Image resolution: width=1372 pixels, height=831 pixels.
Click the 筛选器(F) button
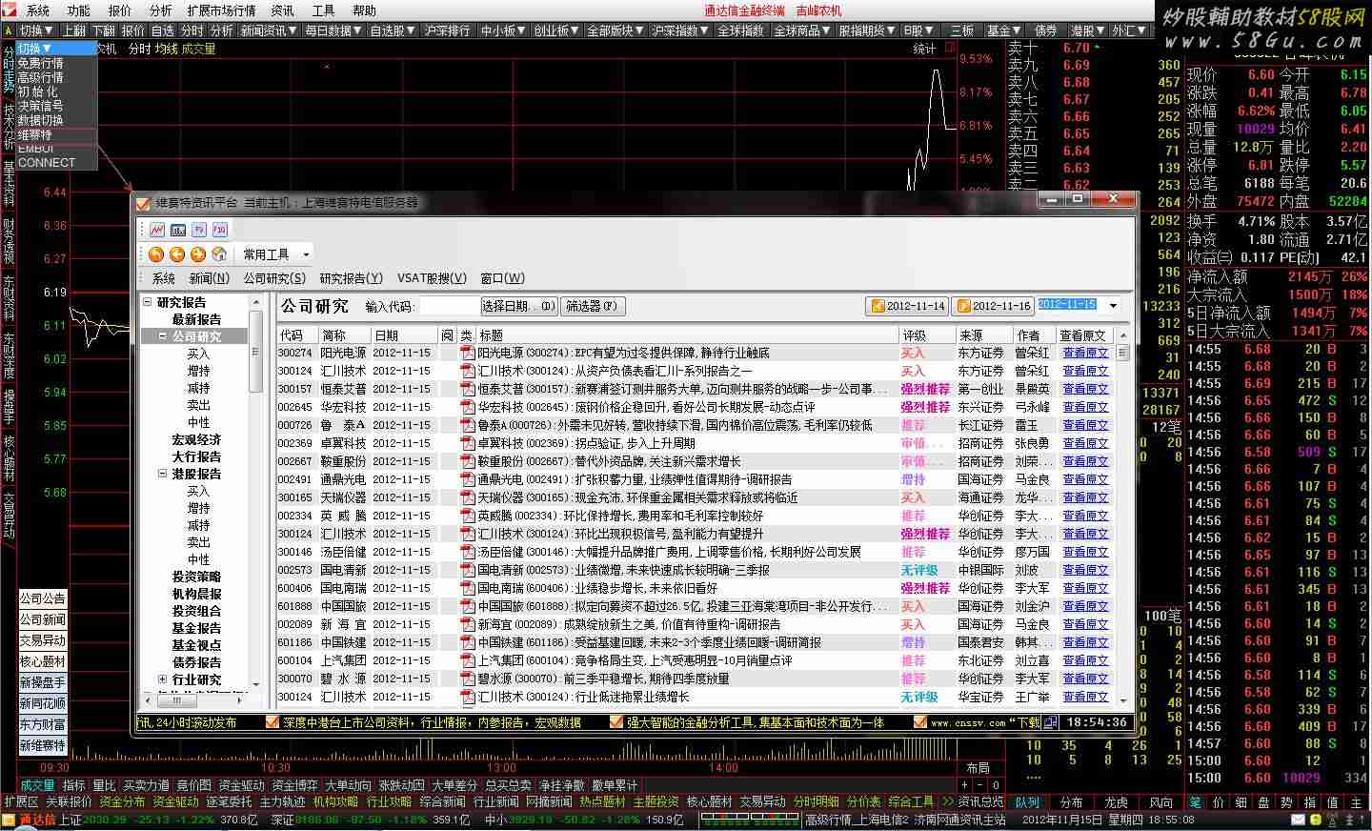(592, 306)
